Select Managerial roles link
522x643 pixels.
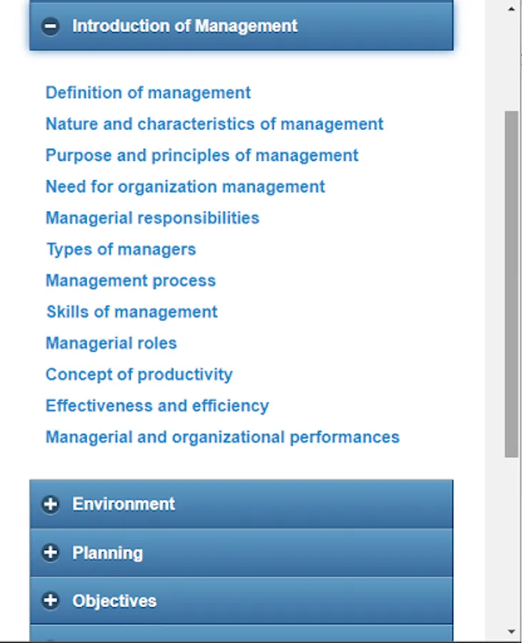111,344
